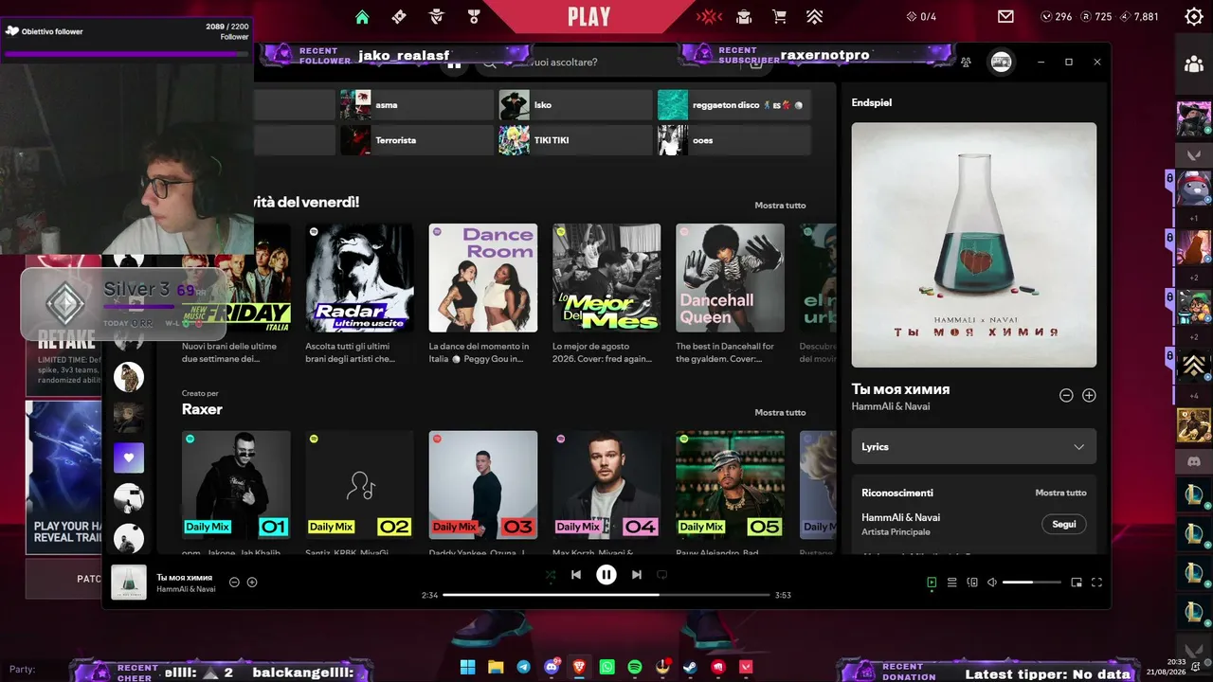Screen dimensions: 1213x682
Task: Open the Dance Room playlist cover
Action: (x=483, y=278)
